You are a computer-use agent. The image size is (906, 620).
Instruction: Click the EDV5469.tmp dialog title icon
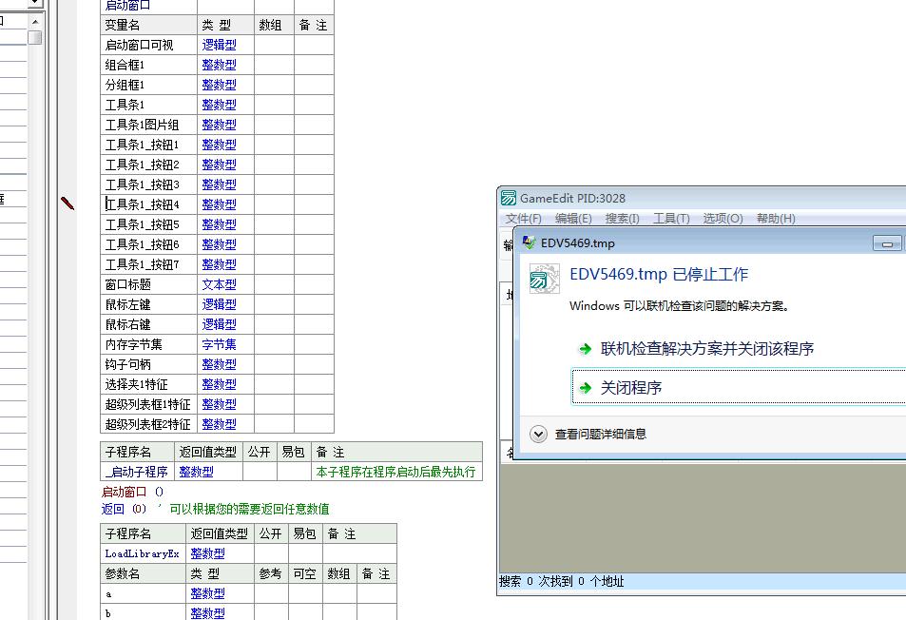[529, 242]
